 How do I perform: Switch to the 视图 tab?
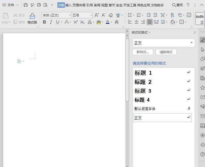(x=104, y=5)
